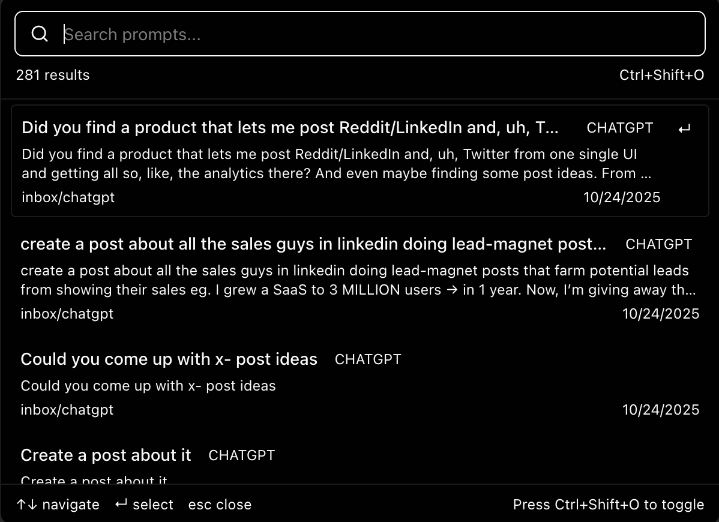Click CHATGPT tag beside x- post ideas
Image resolution: width=719 pixels, height=522 pixels.
[x=368, y=360]
